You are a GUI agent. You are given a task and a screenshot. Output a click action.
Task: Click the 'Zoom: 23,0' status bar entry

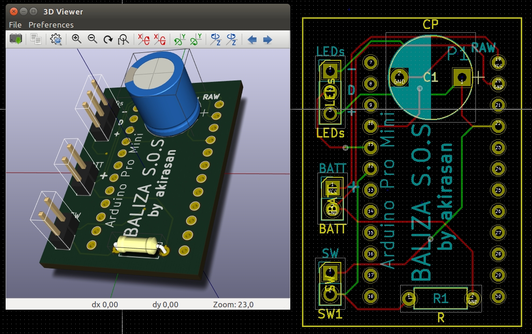233,305
